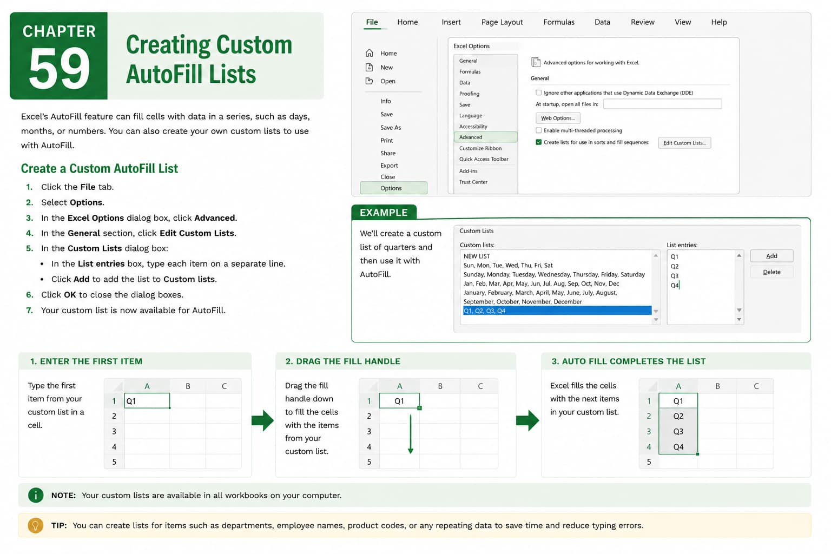The image size is (831, 554).
Task: Click column B header in step 1 spreadsheet
Action: (188, 386)
